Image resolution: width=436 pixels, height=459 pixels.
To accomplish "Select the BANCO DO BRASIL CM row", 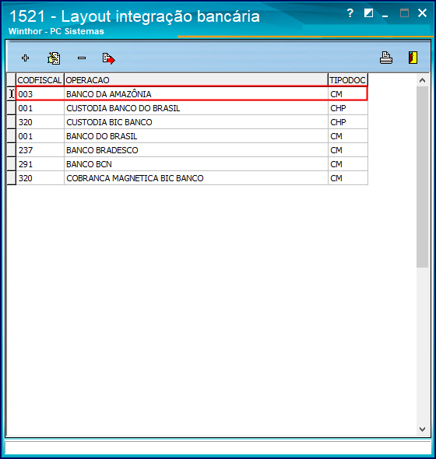I will point(192,136).
